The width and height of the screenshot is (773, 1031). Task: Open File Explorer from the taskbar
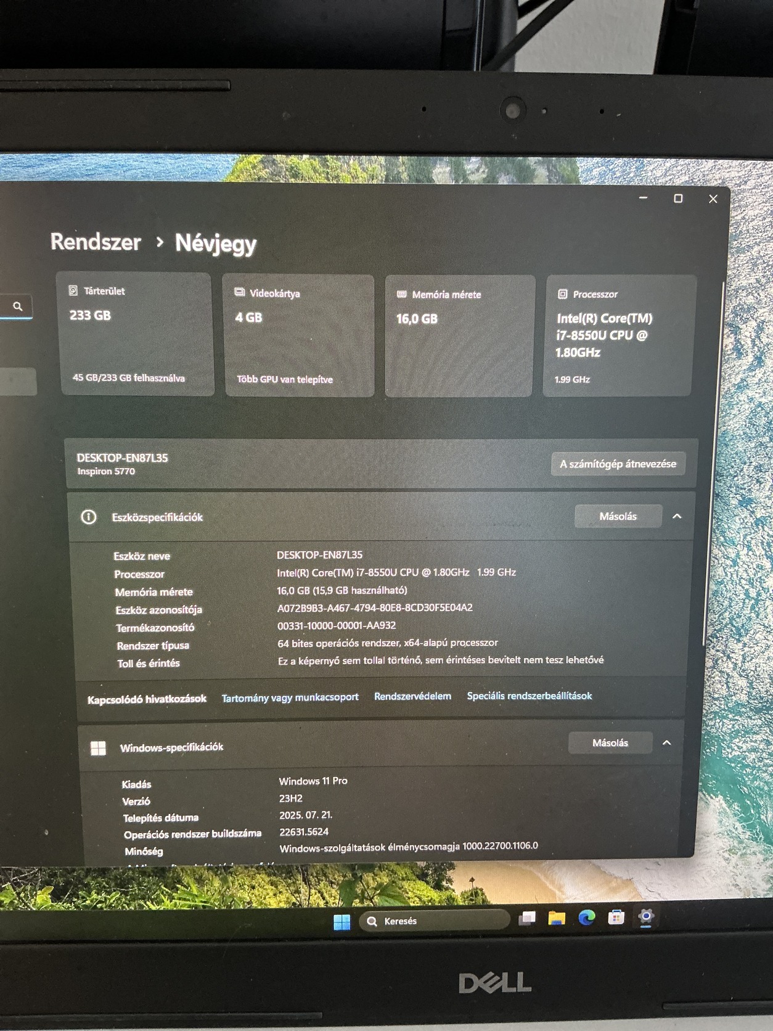[x=557, y=918]
